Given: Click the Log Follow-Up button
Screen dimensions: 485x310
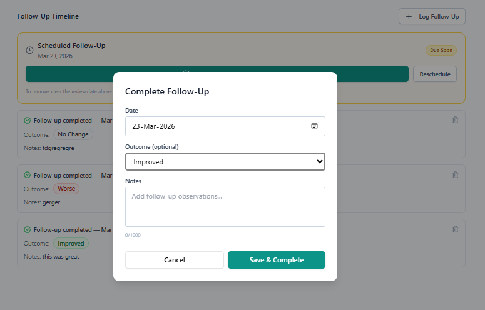Looking at the screenshot, I should point(432,16).
